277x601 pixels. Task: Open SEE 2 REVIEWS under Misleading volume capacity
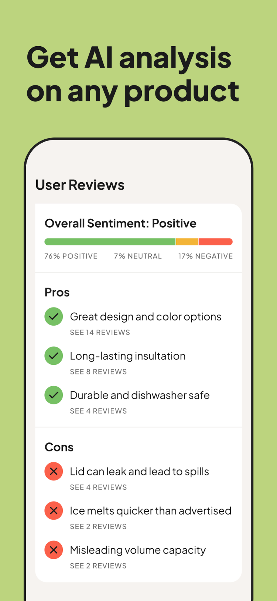coord(98,566)
